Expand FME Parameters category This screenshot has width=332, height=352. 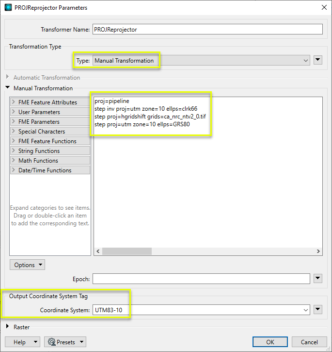[x=14, y=122]
